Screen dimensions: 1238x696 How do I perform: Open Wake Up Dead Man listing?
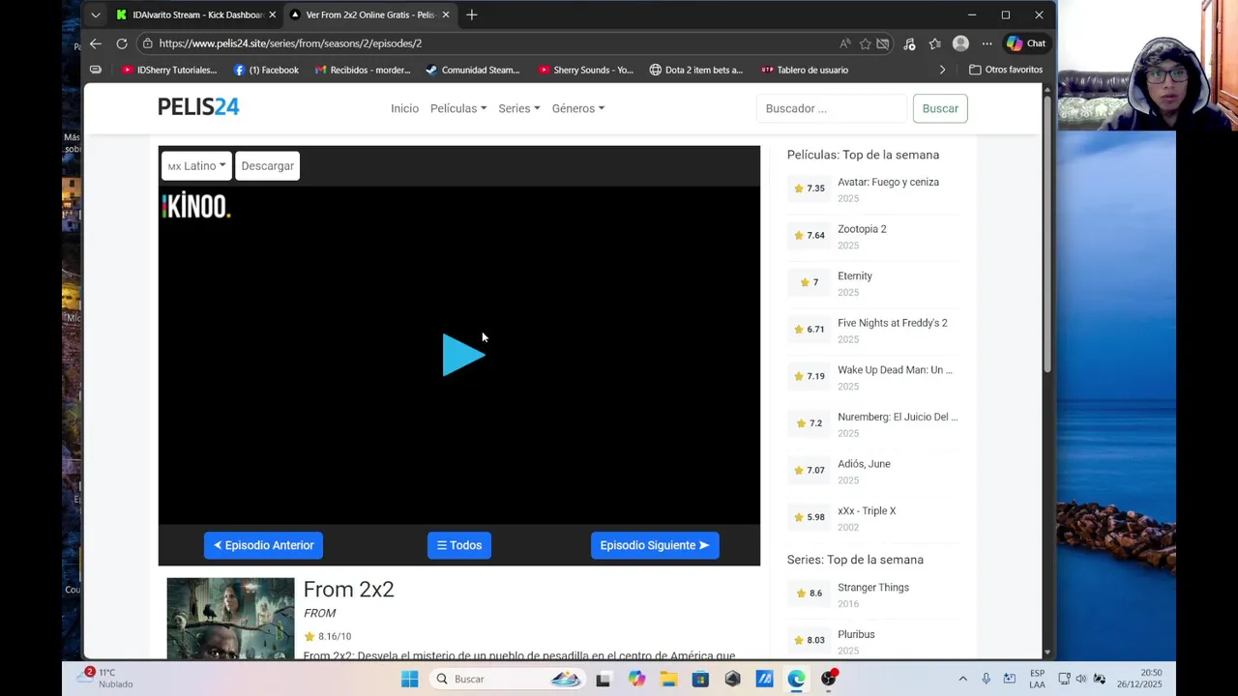pyautogui.click(x=895, y=369)
